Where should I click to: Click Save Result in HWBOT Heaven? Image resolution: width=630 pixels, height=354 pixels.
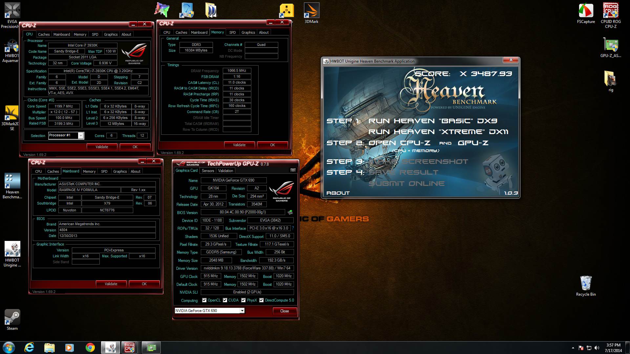tap(403, 172)
